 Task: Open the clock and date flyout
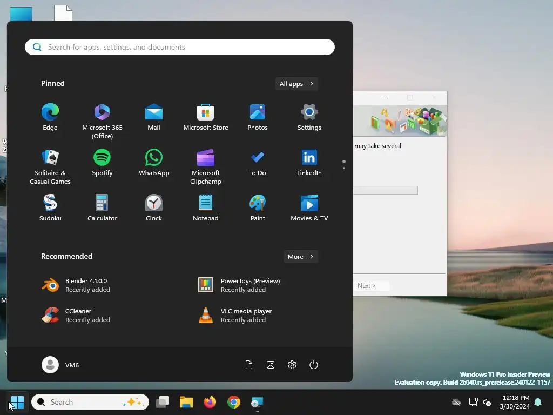point(515,402)
